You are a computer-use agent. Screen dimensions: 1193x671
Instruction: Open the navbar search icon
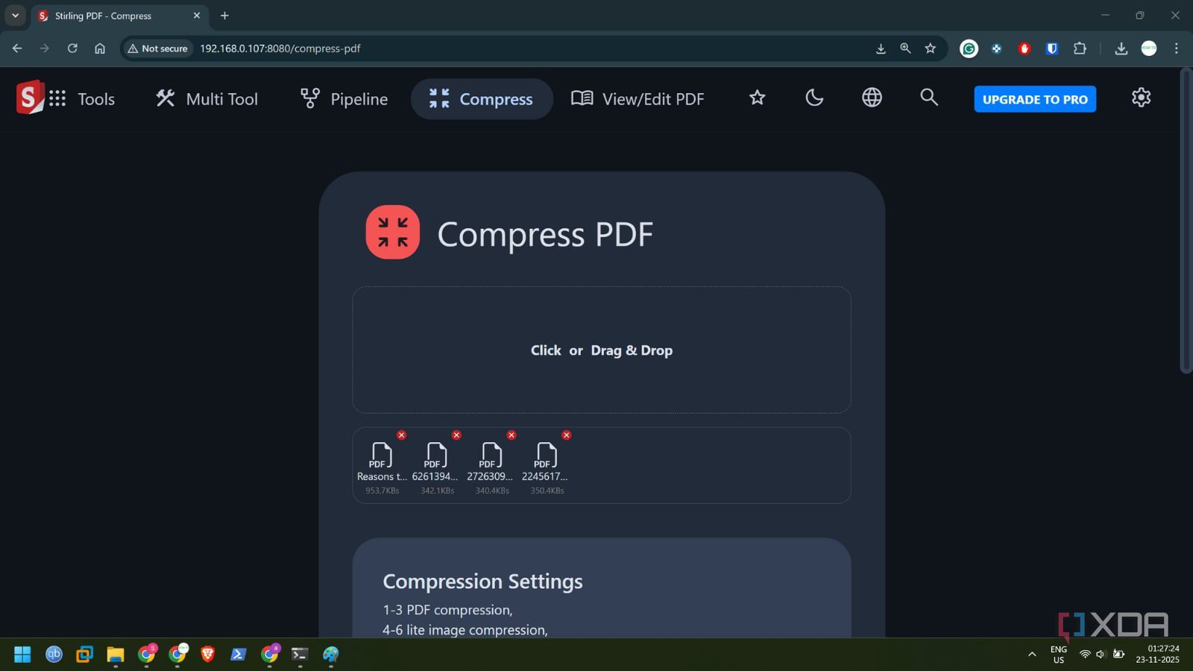tap(928, 97)
